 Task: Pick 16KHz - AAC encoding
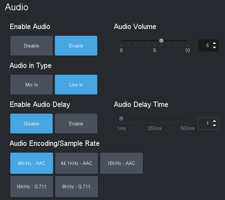point(121,163)
